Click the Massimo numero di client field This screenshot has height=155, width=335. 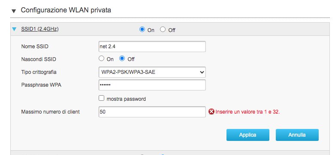152,112
